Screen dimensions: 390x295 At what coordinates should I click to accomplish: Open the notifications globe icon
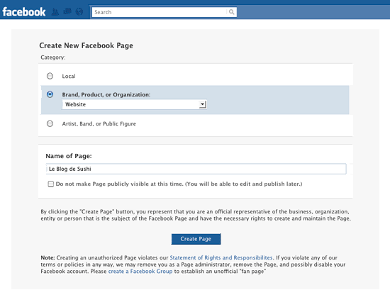(79, 11)
